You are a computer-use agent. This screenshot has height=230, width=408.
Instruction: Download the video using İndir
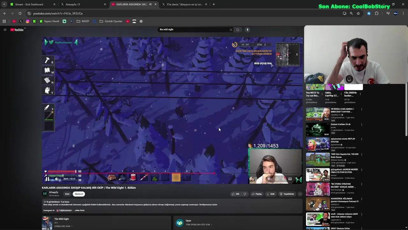[x=271, y=194]
